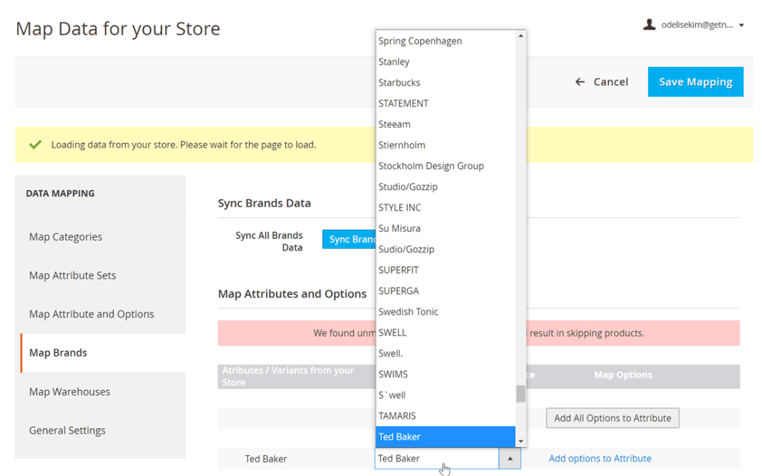Click the Map Attributes and Options heading
The height and width of the screenshot is (476, 762).
(x=292, y=294)
